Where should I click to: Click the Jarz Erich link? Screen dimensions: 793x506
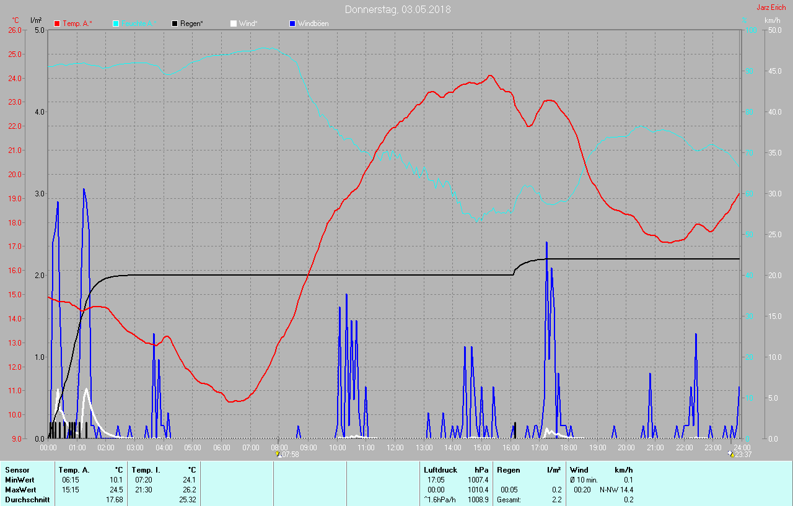click(x=771, y=7)
